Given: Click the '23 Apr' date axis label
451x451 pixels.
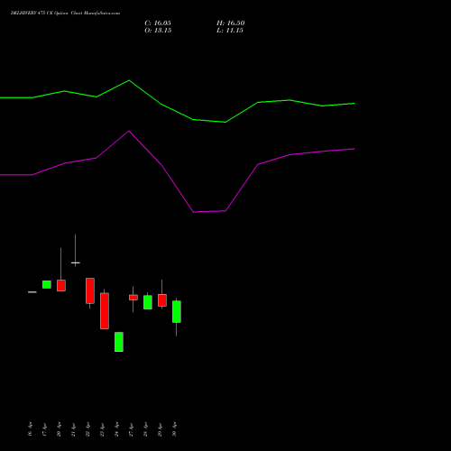Looking at the screenshot, I should pyautogui.click(x=102, y=429).
